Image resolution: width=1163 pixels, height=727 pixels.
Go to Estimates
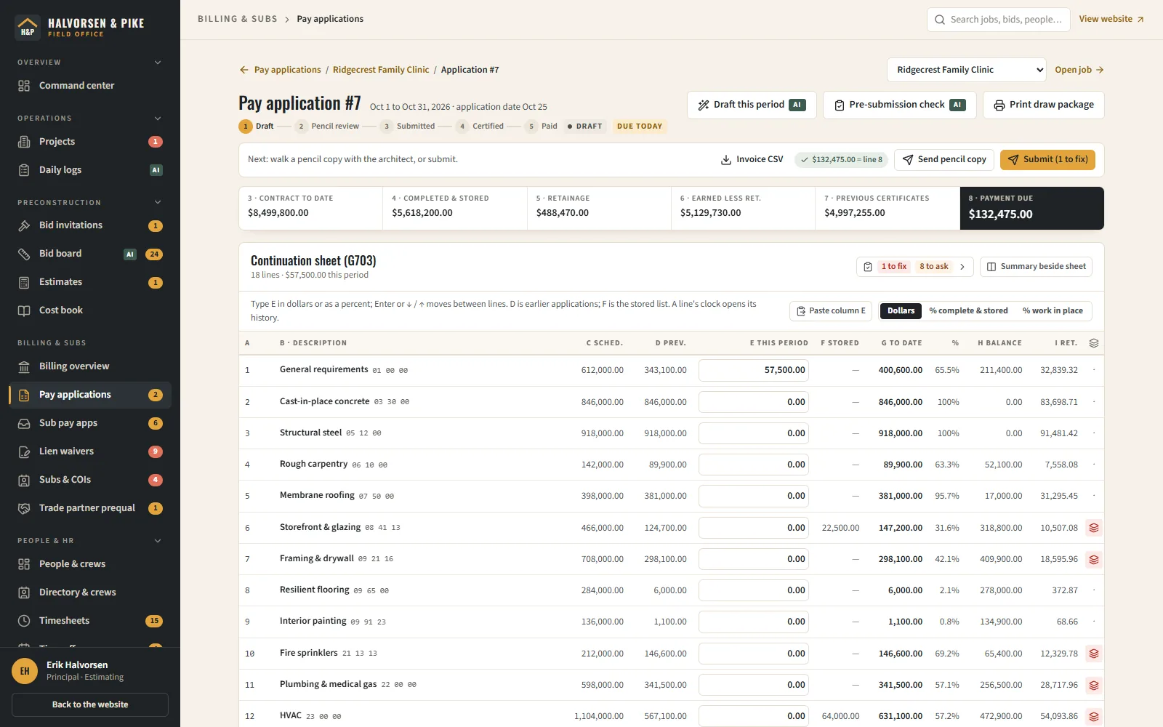pyautogui.click(x=90, y=282)
